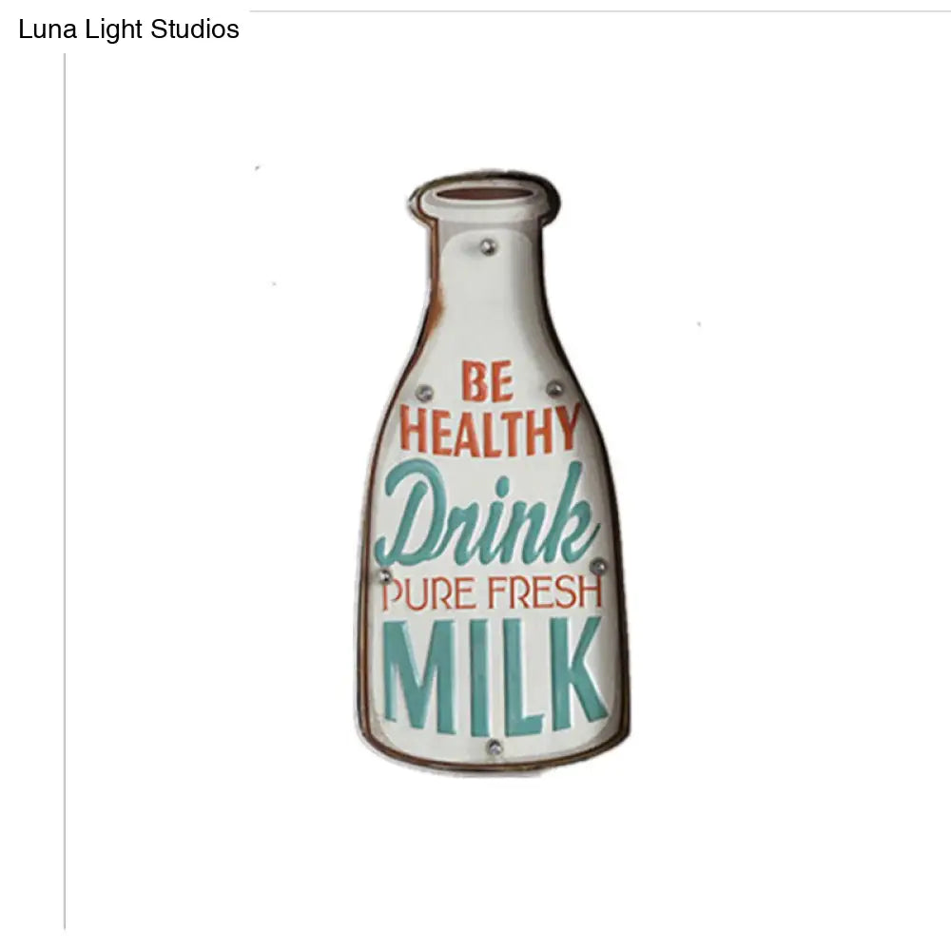This screenshot has height=951, width=951.
Task: Click the LED bulb left of PURE
Action: (384, 574)
